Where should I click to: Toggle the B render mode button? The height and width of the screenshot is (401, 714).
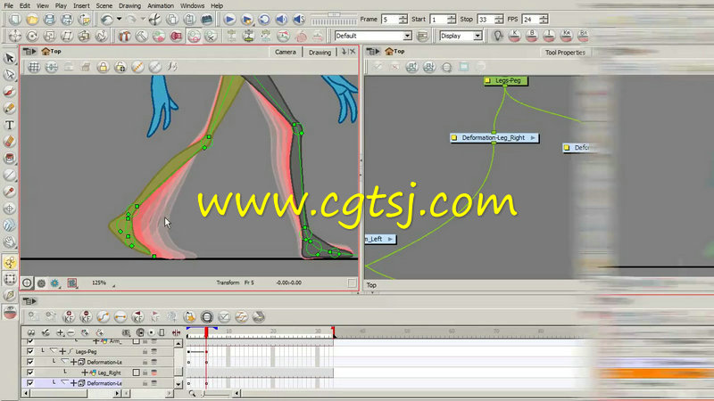click(x=532, y=36)
